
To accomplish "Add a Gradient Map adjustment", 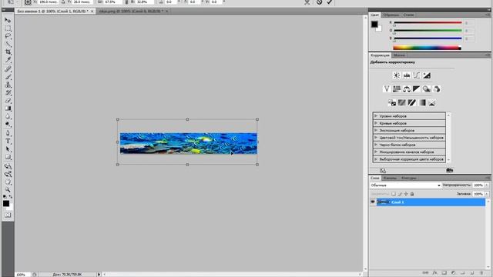I will point(422,102).
